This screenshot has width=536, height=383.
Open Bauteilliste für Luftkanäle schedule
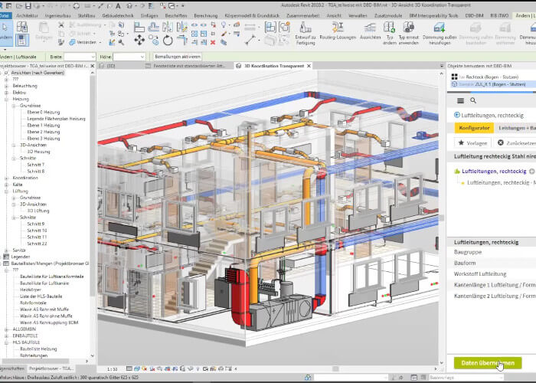coord(44,283)
